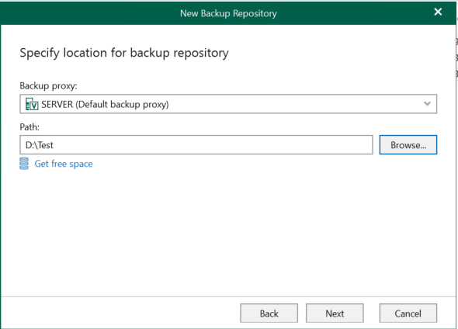The image size is (458, 329).
Task: Go to previous step with Back
Action: coord(269,313)
